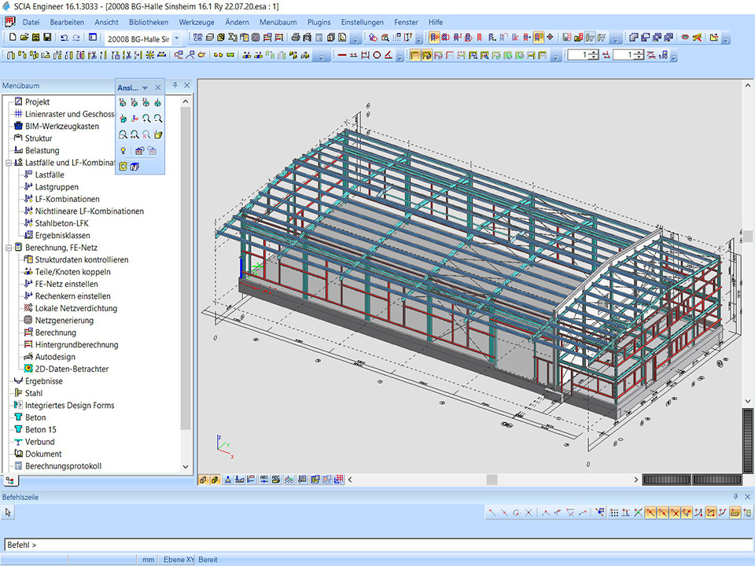This screenshot has height=566, width=755.
Task: Click the Save project toolbar icon
Action: (48, 38)
